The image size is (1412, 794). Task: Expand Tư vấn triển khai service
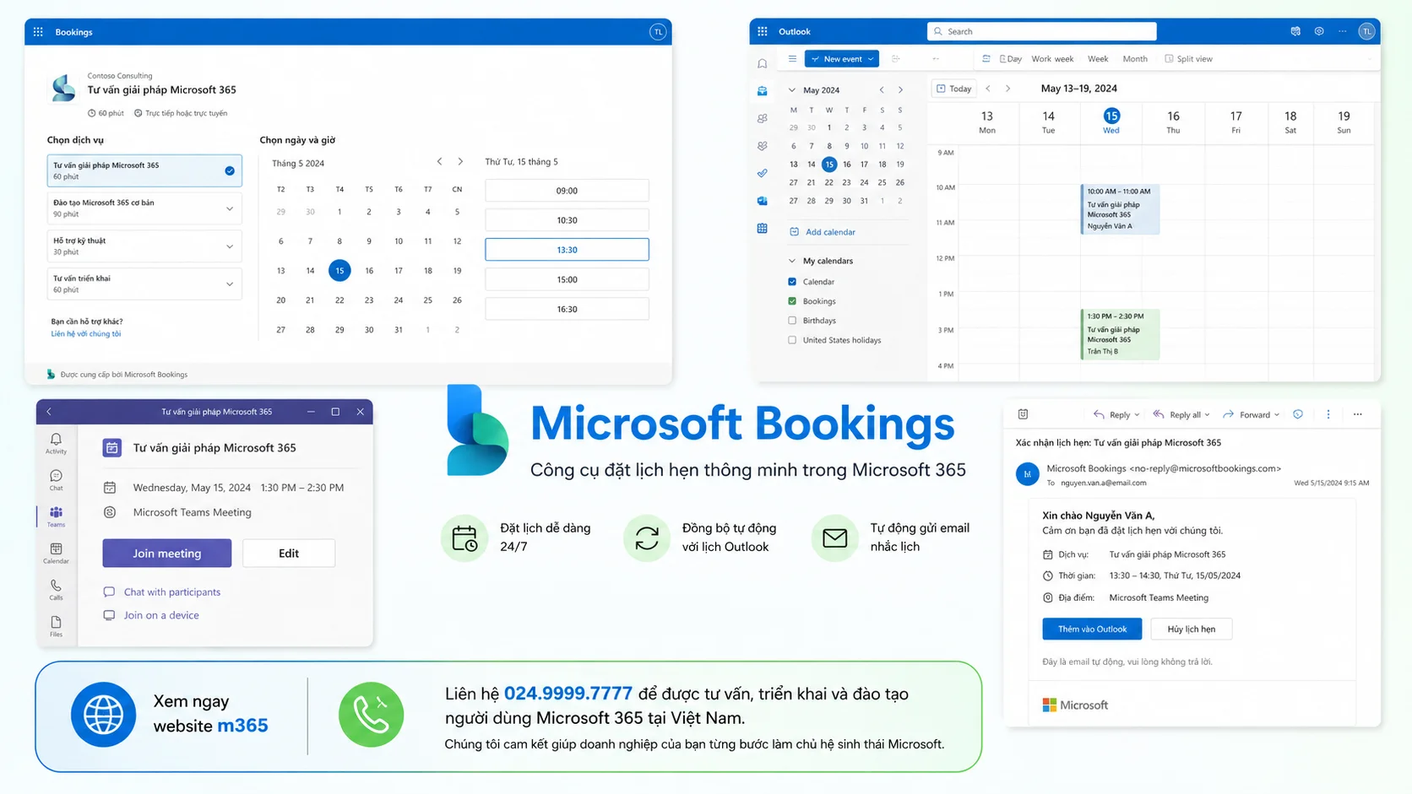click(x=230, y=284)
